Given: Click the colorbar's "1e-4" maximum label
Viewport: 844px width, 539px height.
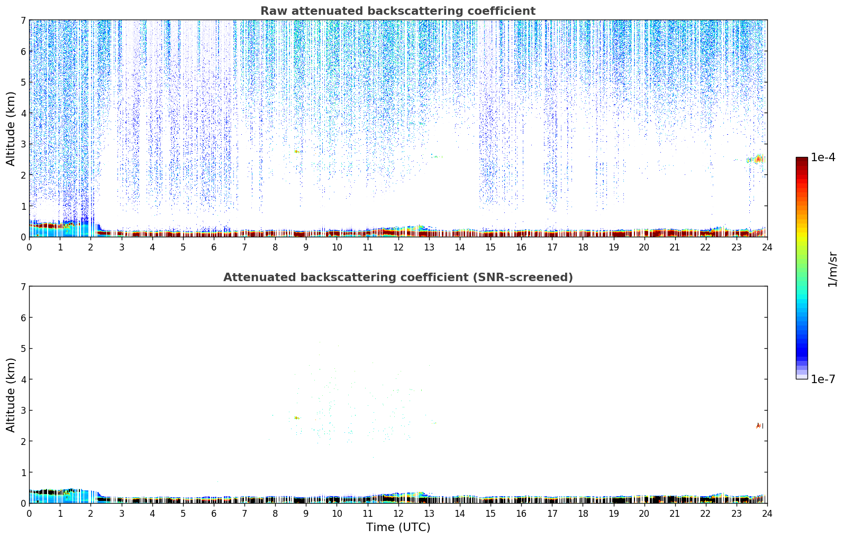Looking at the screenshot, I should tap(823, 157).
